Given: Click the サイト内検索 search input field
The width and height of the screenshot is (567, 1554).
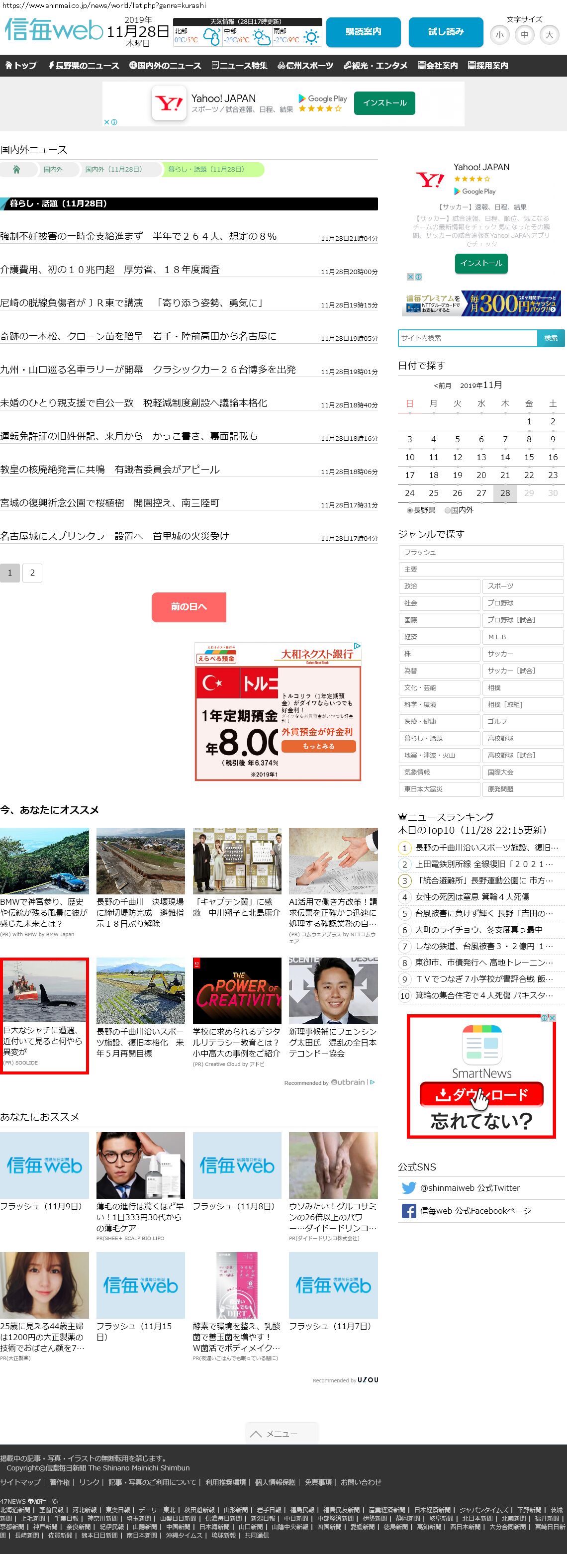Looking at the screenshot, I should click(467, 338).
